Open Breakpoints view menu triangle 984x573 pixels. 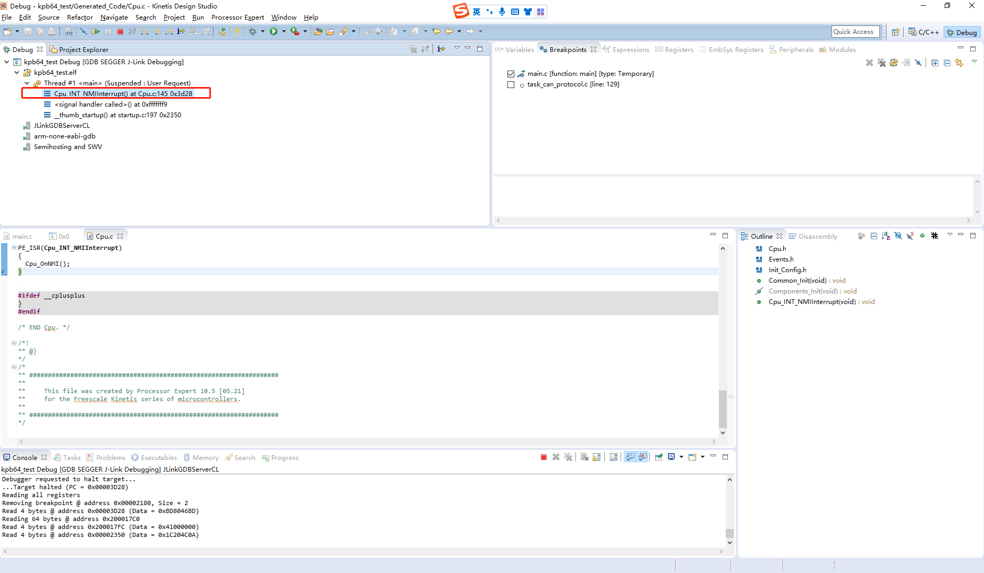(x=974, y=62)
